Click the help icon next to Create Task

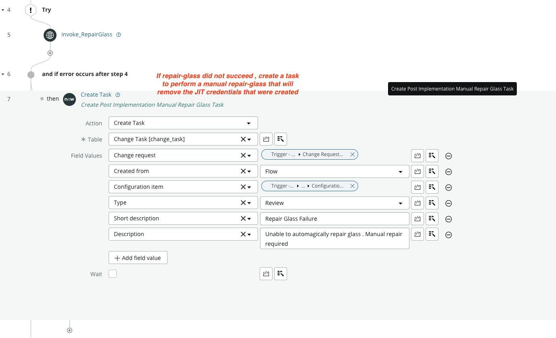click(x=118, y=95)
